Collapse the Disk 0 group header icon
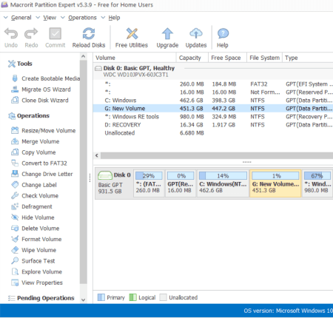This screenshot has height=318, width=333. tap(98, 68)
